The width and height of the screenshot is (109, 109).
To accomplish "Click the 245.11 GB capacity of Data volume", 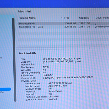I will tap(85, 27).
